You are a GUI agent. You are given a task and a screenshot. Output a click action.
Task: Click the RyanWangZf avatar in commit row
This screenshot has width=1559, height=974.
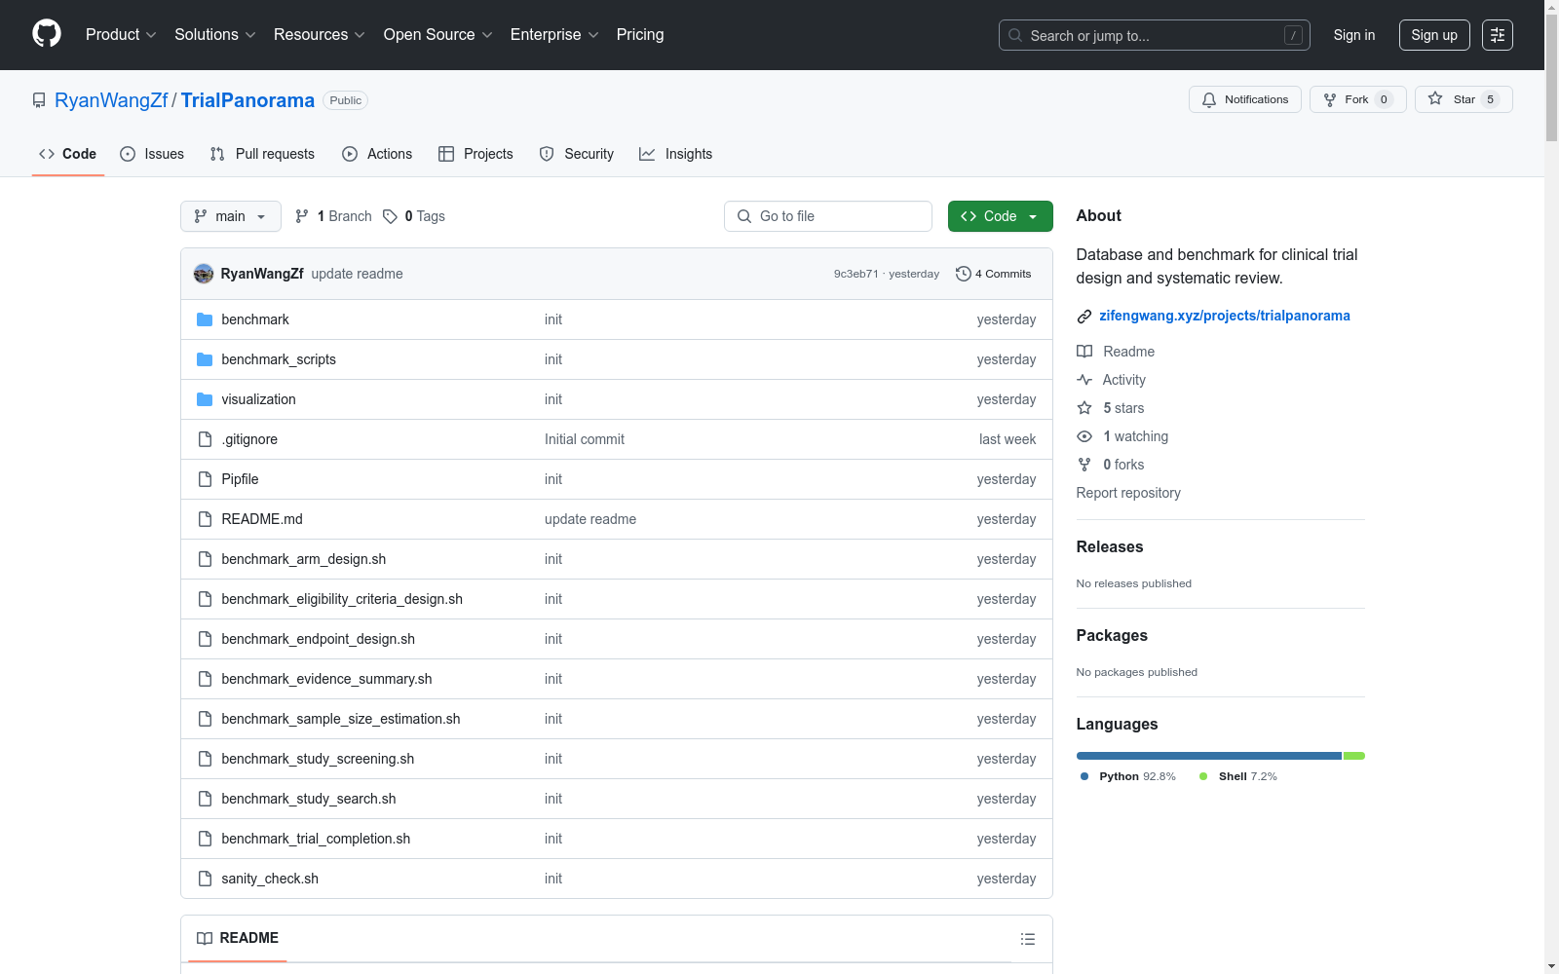[x=204, y=274]
